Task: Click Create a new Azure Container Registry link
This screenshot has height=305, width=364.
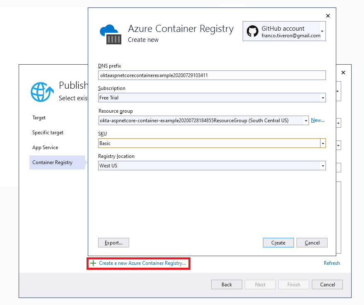Action: tap(143, 263)
